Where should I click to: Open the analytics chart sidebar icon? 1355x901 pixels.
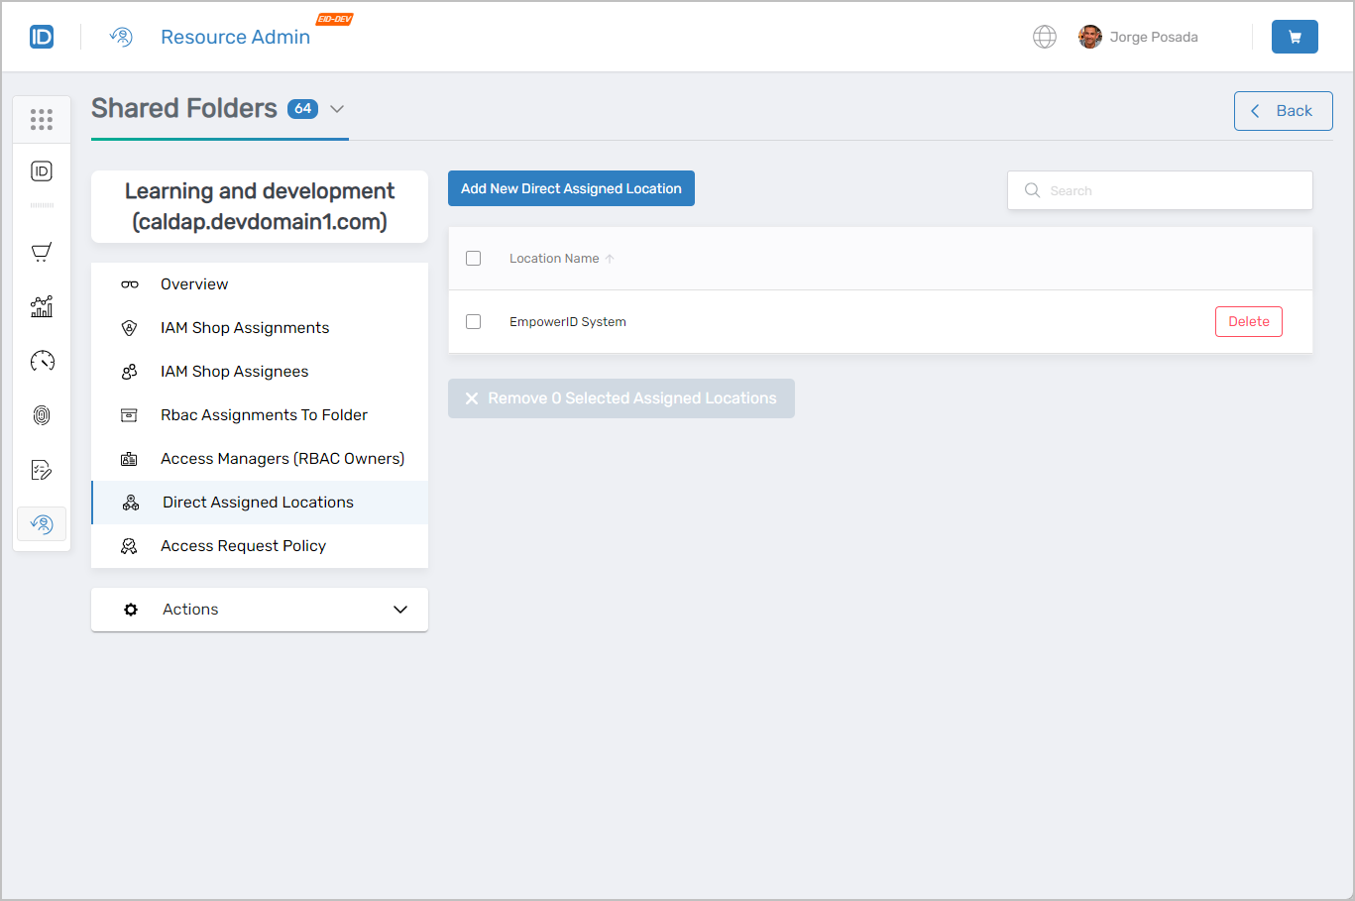tap(42, 306)
